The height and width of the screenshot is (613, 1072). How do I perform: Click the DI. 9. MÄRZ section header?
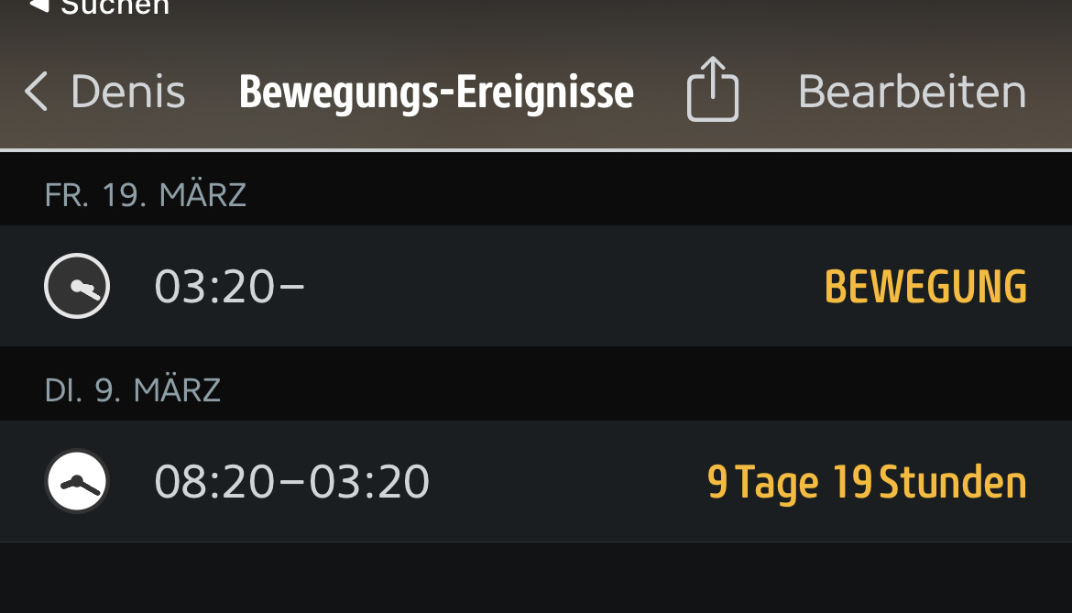132,390
